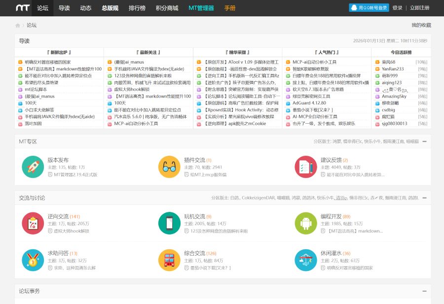The height and width of the screenshot is (304, 444).
Task: Collapse the MT专区 section
Action: pos(424,141)
